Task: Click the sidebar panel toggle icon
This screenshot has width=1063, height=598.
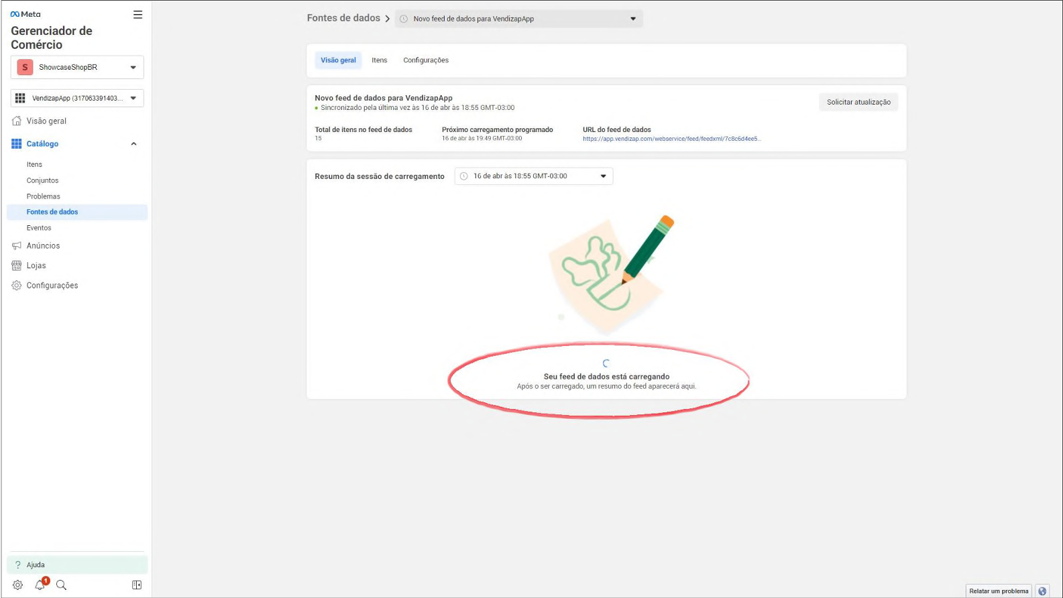Action: (x=137, y=585)
